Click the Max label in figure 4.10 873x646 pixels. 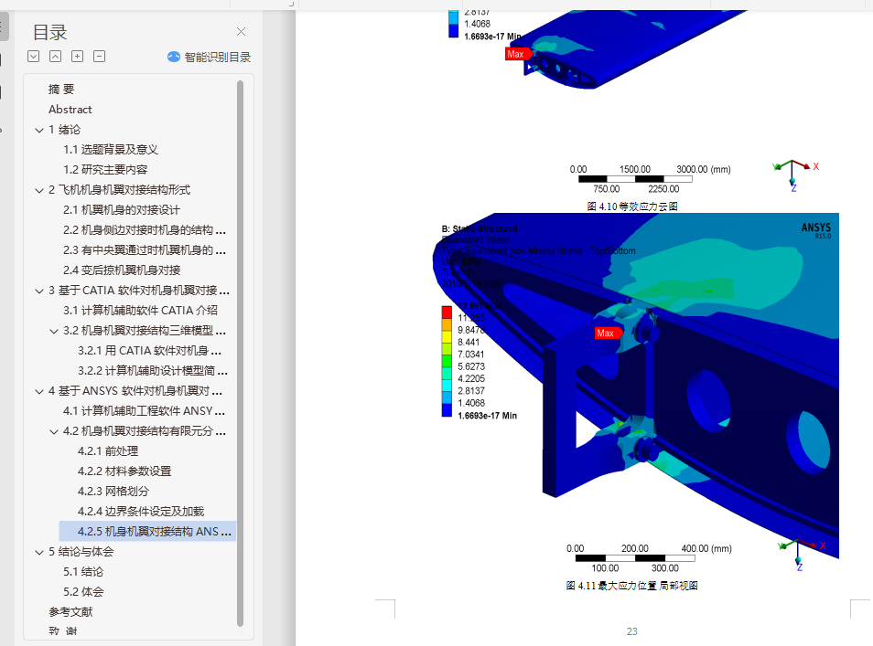point(517,54)
